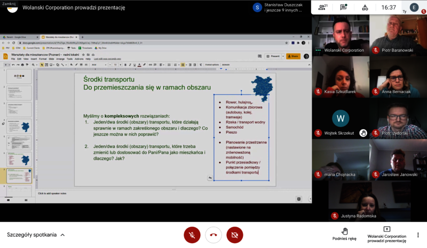427x248 pixels.
Task: Expand Szczegóły spotkania meeting details
Action: 36,235
